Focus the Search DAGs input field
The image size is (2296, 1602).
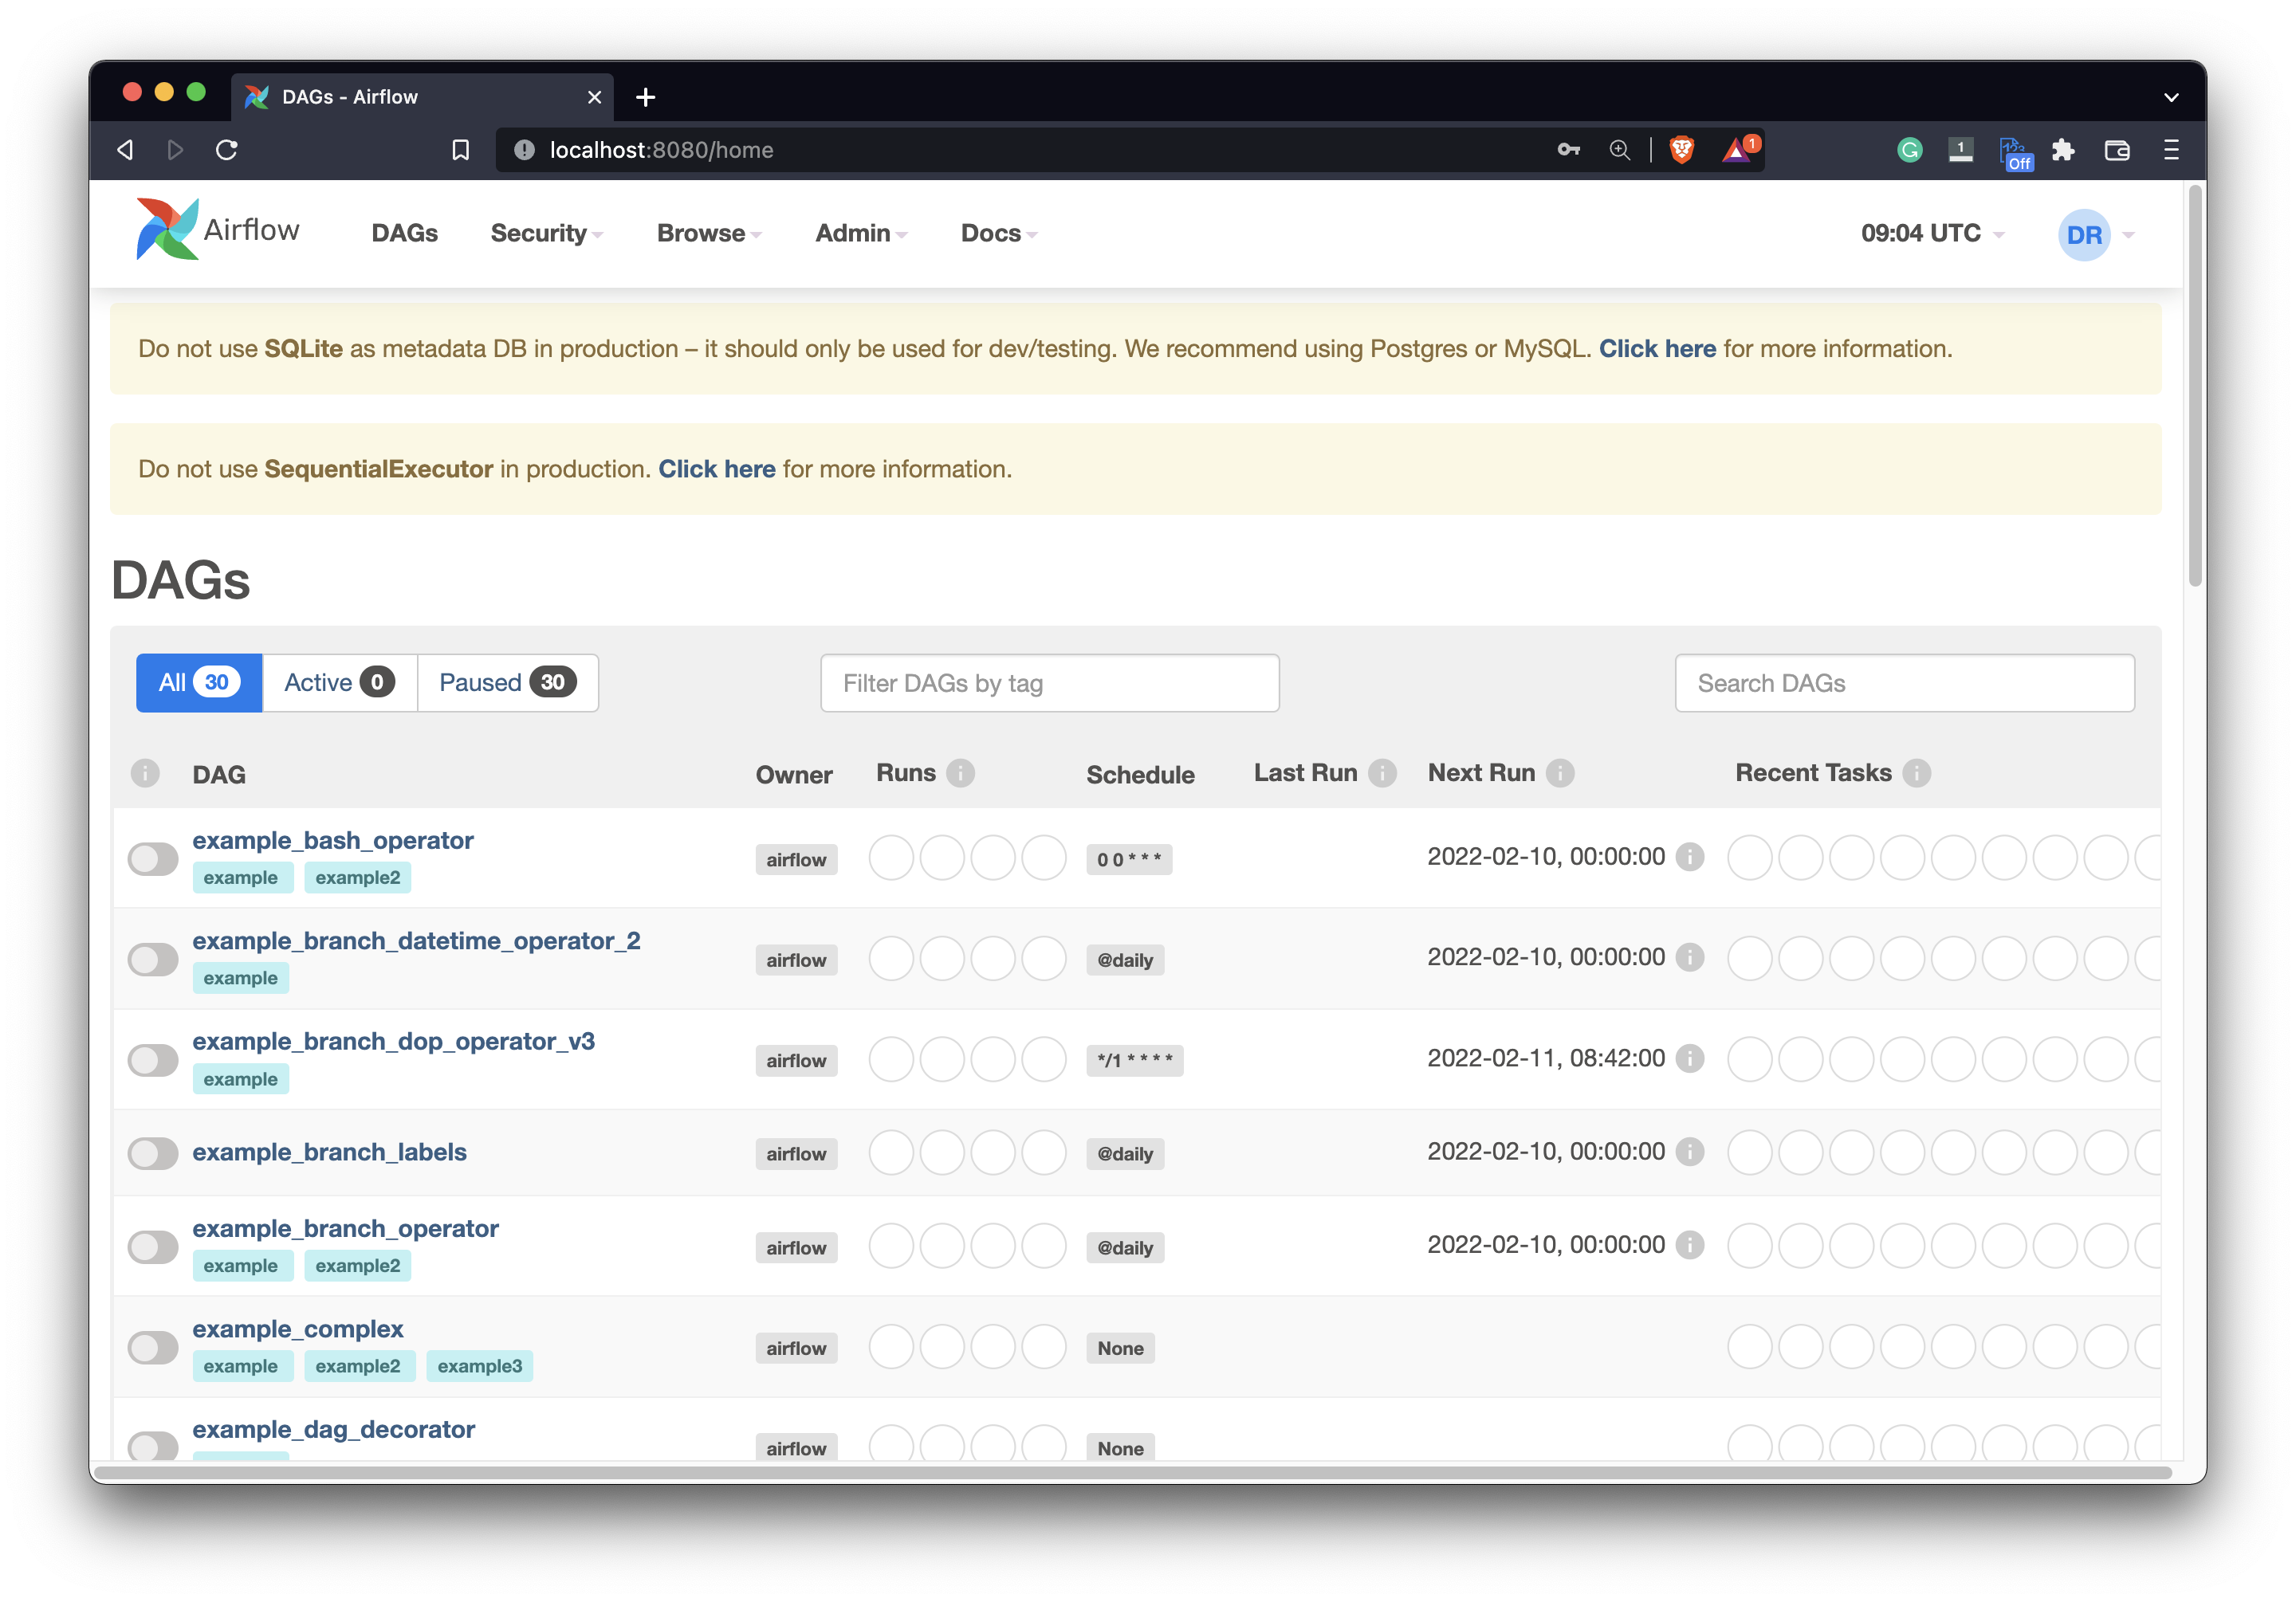(1904, 683)
